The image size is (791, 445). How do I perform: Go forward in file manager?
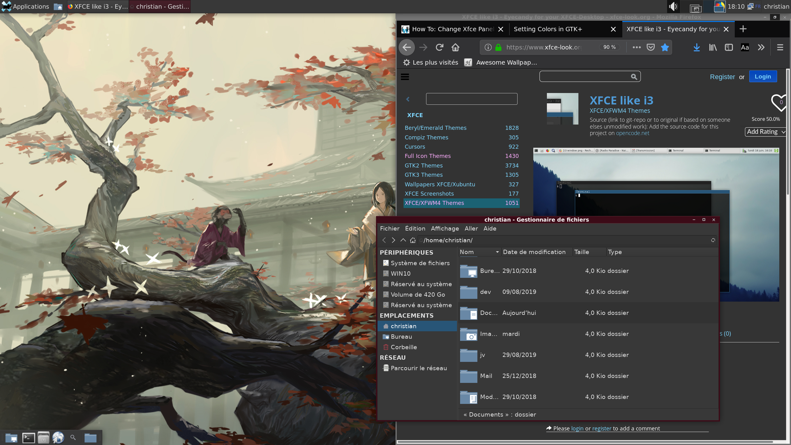click(393, 240)
